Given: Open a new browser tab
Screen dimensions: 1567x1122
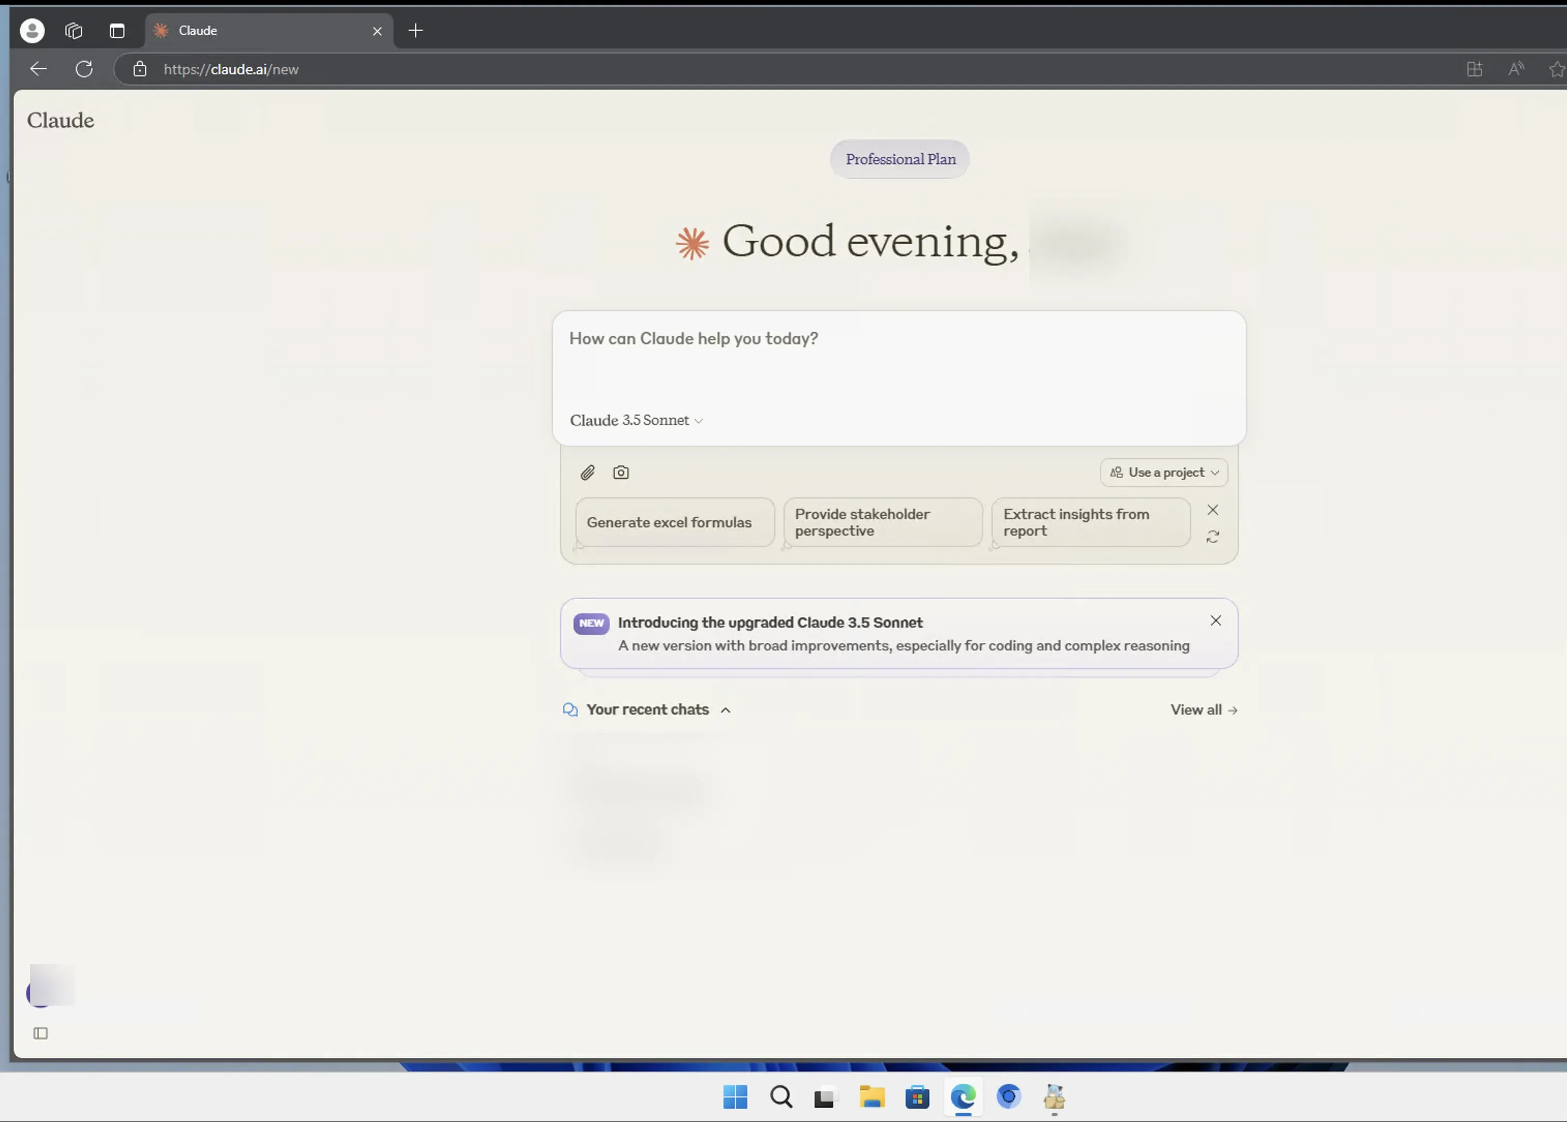Looking at the screenshot, I should click(x=415, y=31).
